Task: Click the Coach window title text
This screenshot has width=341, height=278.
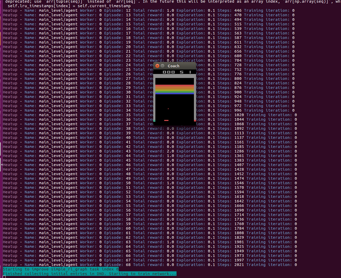Action: coord(173,66)
